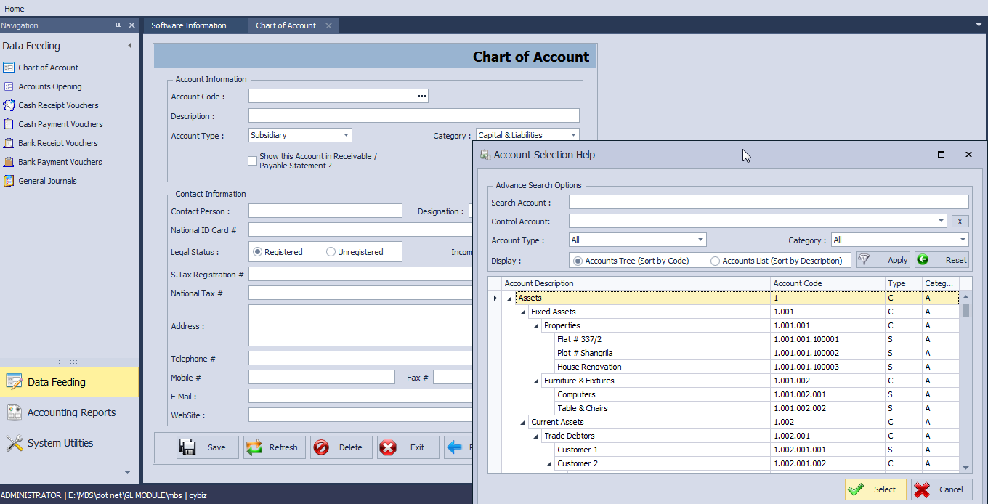Viewport: 988px width, 504px height.
Task: Open Bank Payment Vouchers navigation item
Action: point(60,162)
